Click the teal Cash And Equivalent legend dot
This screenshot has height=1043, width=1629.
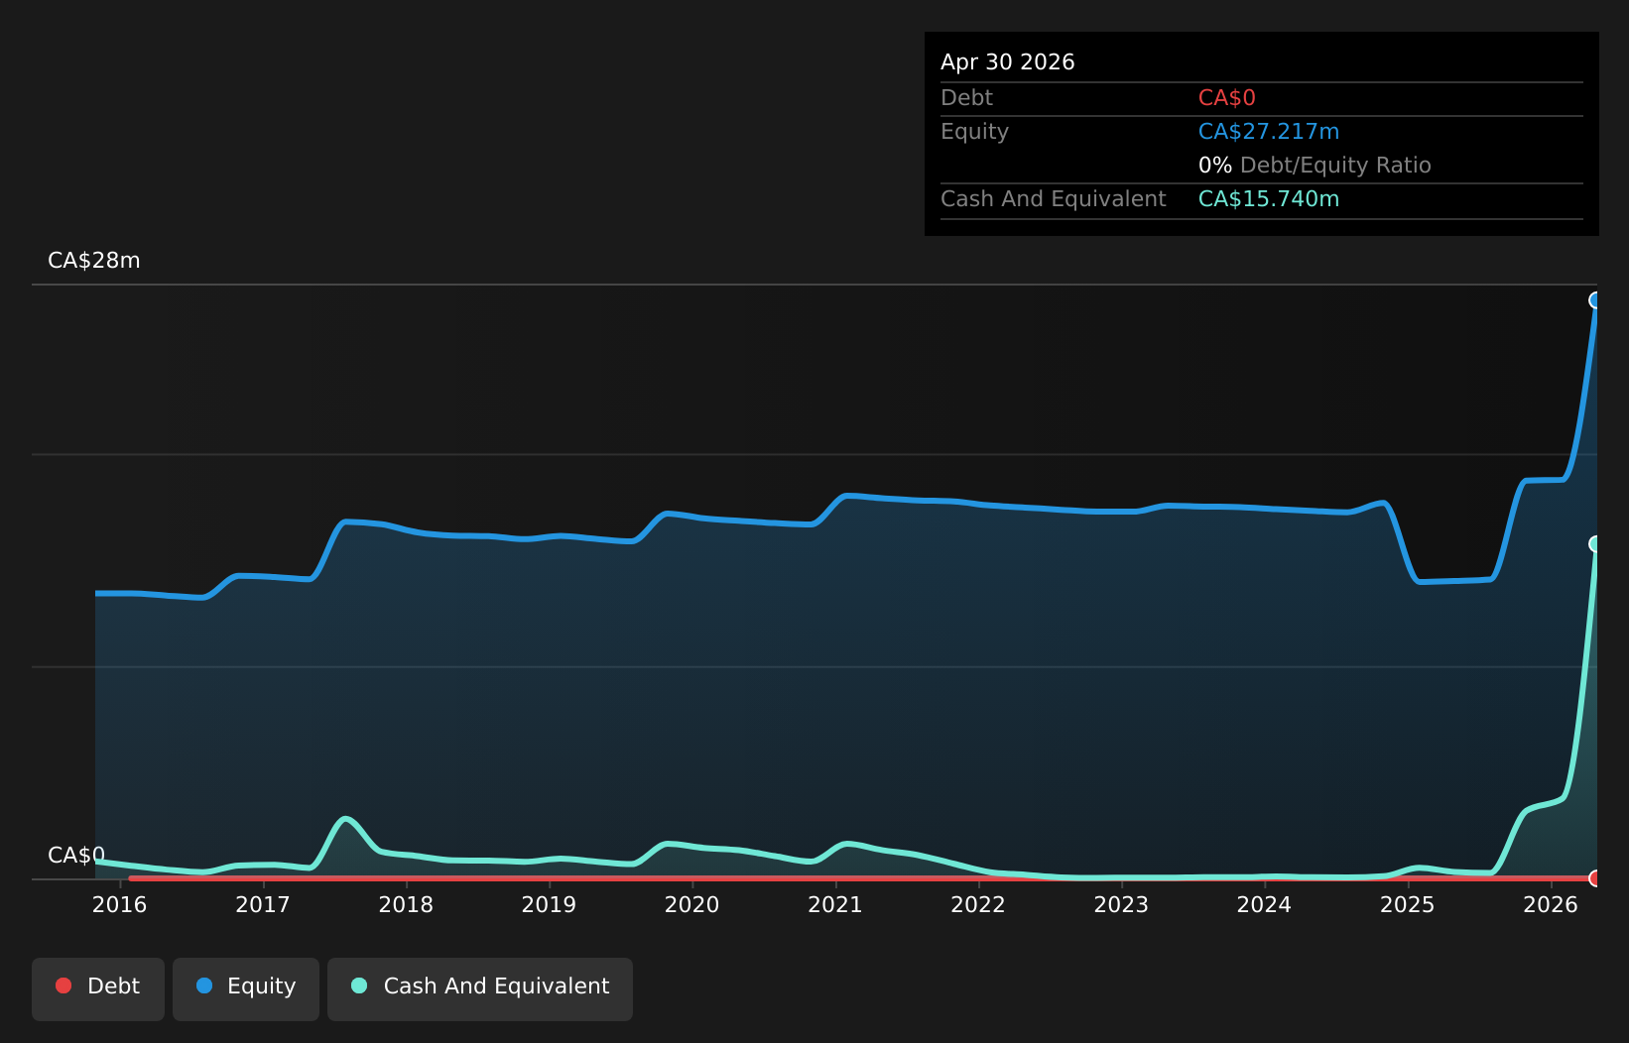[x=359, y=985]
